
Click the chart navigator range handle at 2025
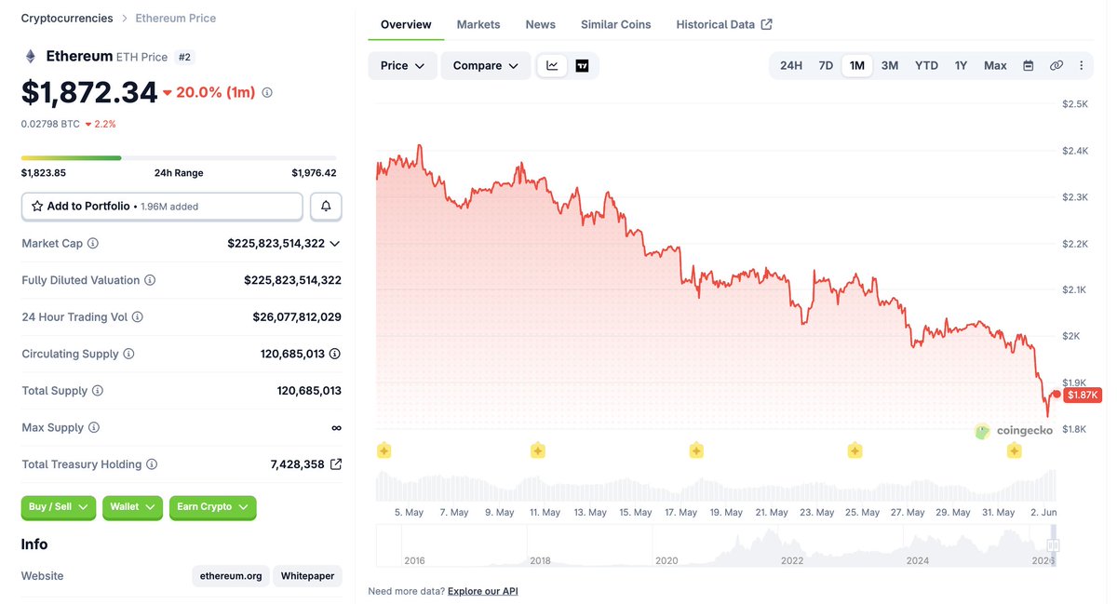[x=1053, y=545]
